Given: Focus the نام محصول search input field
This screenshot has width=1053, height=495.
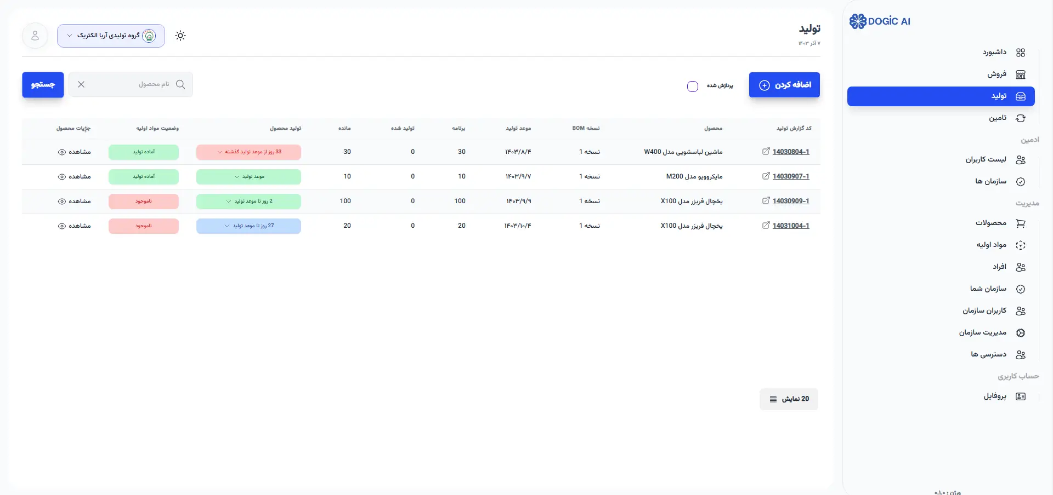Looking at the screenshot, I should tap(132, 84).
